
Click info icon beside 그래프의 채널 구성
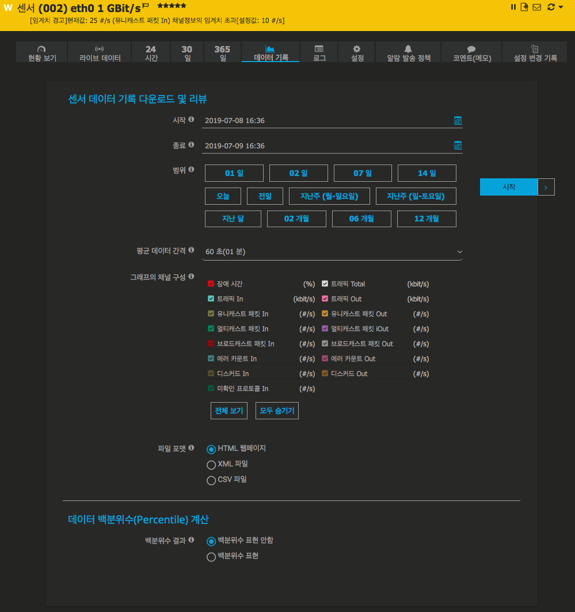point(191,276)
